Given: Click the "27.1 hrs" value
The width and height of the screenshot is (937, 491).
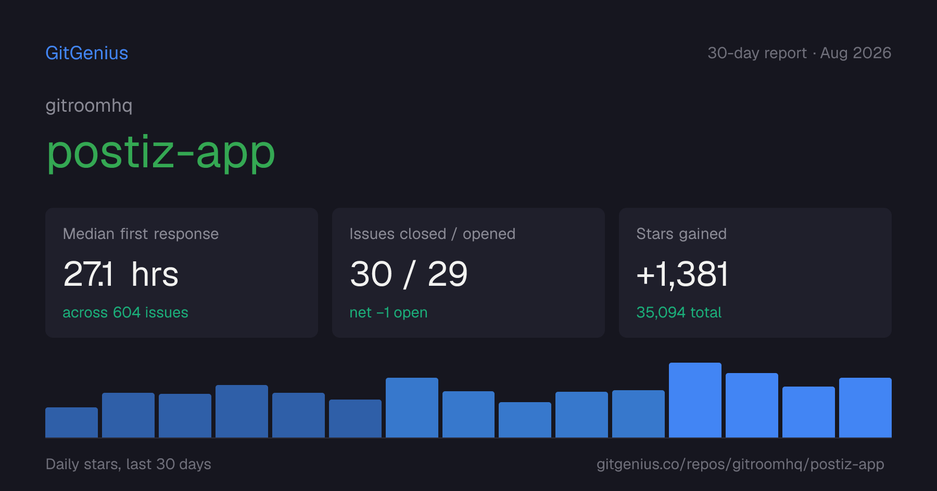Looking at the screenshot, I should 121,274.
